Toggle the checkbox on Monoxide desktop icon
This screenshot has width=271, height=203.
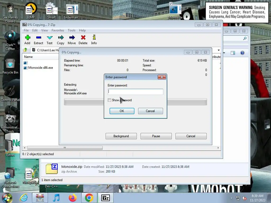pyautogui.click(x=171, y=3)
